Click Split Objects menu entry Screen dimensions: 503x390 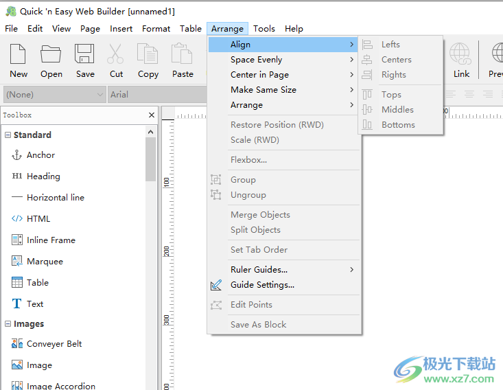click(x=284, y=230)
